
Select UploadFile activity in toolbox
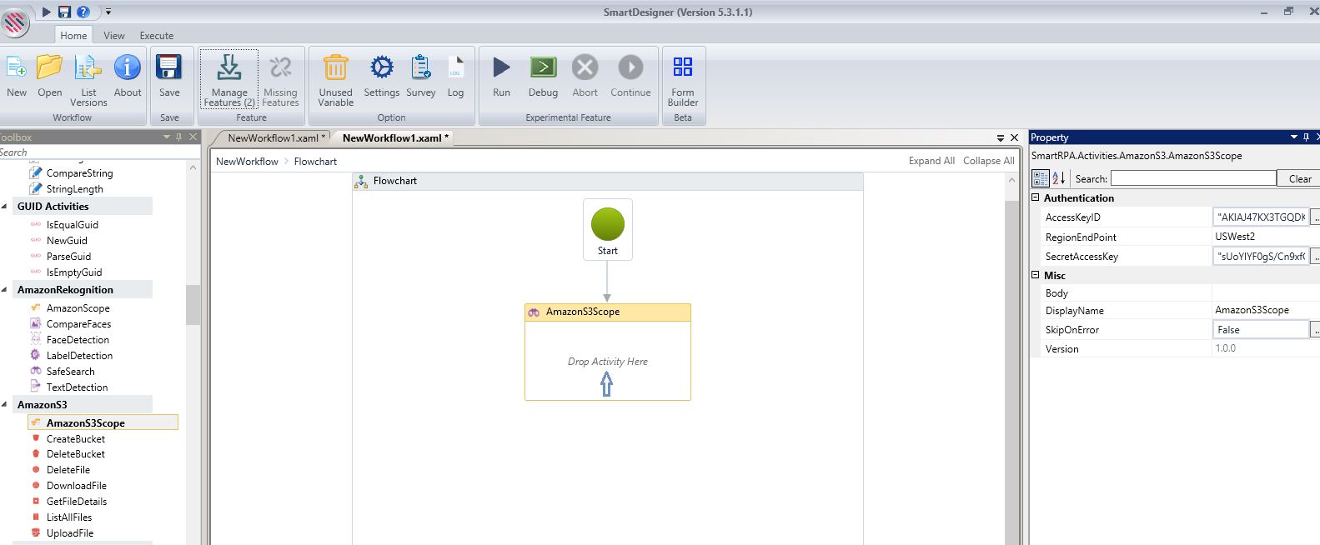pyautogui.click(x=70, y=533)
